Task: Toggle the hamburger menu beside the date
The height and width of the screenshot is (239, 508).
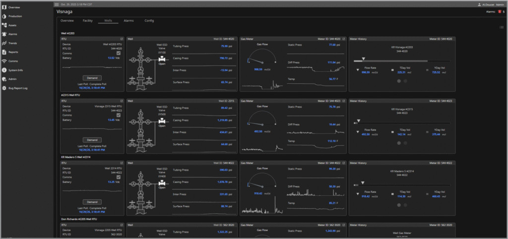Action: coord(57,4)
